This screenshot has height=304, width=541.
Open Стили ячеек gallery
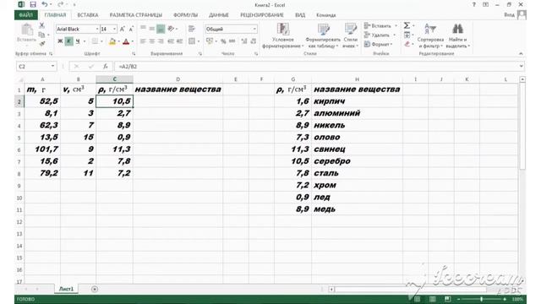351,35
